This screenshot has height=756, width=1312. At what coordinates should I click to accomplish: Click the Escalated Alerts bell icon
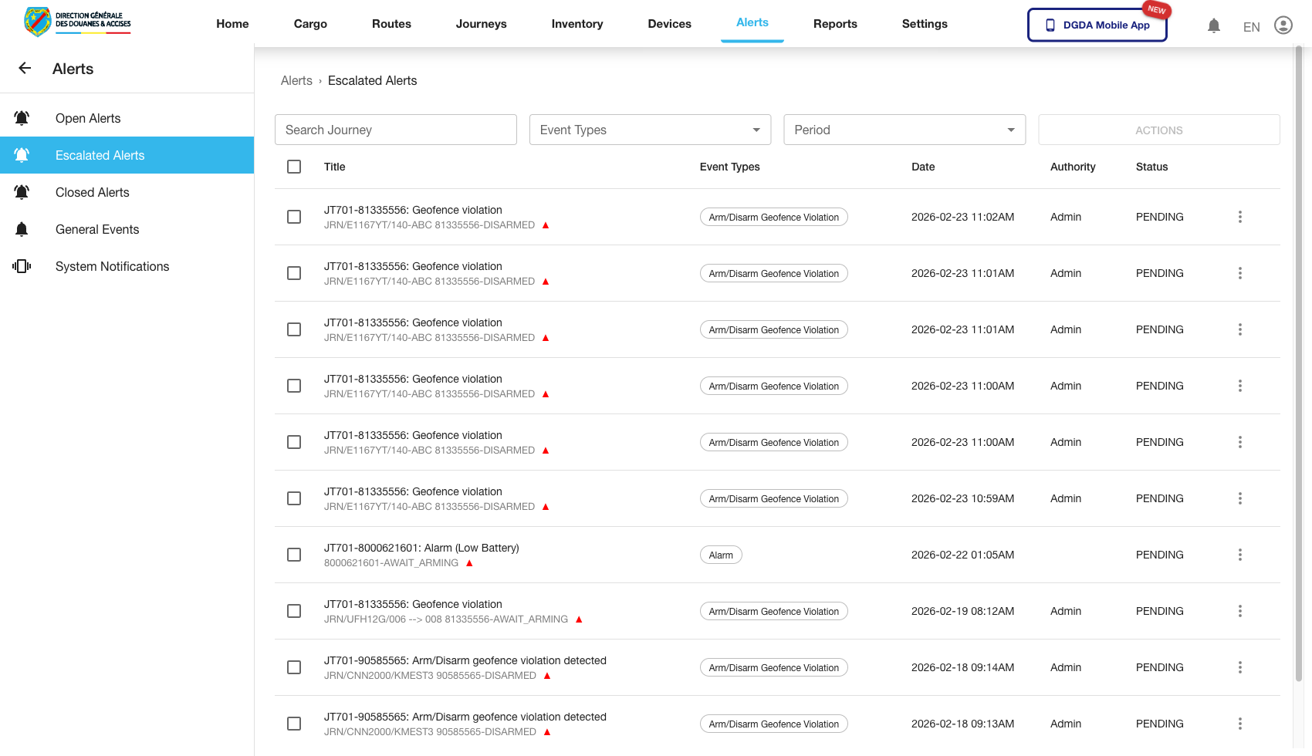point(22,154)
